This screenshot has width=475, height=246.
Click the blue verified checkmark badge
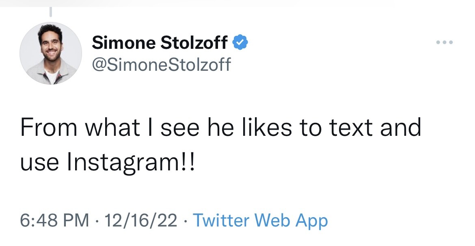tap(240, 42)
